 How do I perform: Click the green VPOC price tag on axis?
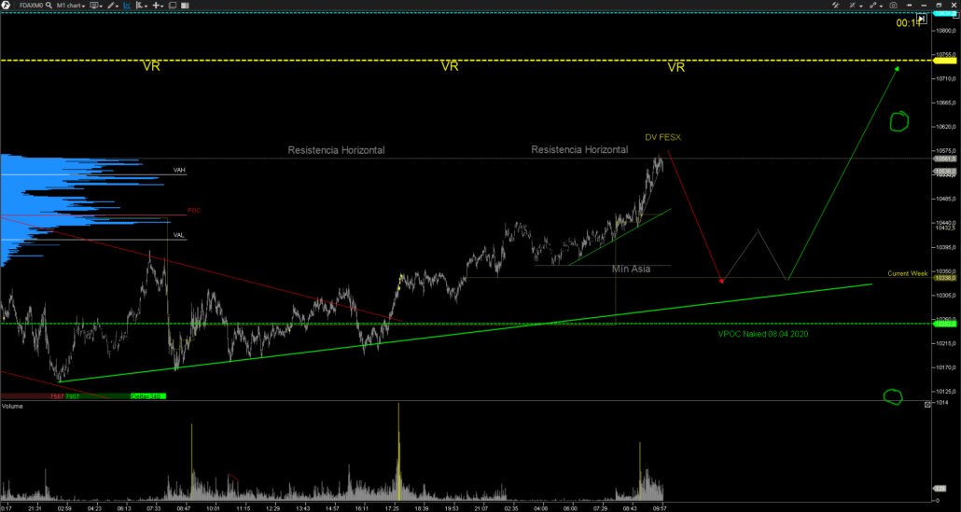(x=942, y=324)
